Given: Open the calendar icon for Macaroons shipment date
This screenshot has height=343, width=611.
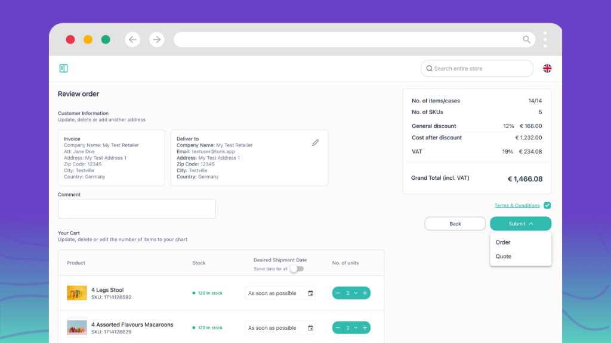Looking at the screenshot, I should (x=310, y=328).
